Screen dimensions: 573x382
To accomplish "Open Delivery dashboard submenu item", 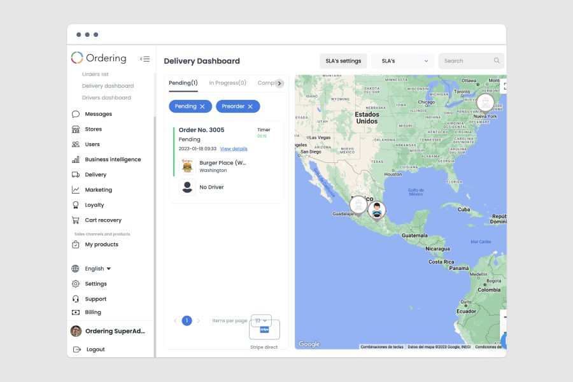I will (108, 86).
